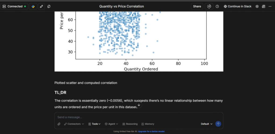Open the connectors plug icon in header

[41, 6]
